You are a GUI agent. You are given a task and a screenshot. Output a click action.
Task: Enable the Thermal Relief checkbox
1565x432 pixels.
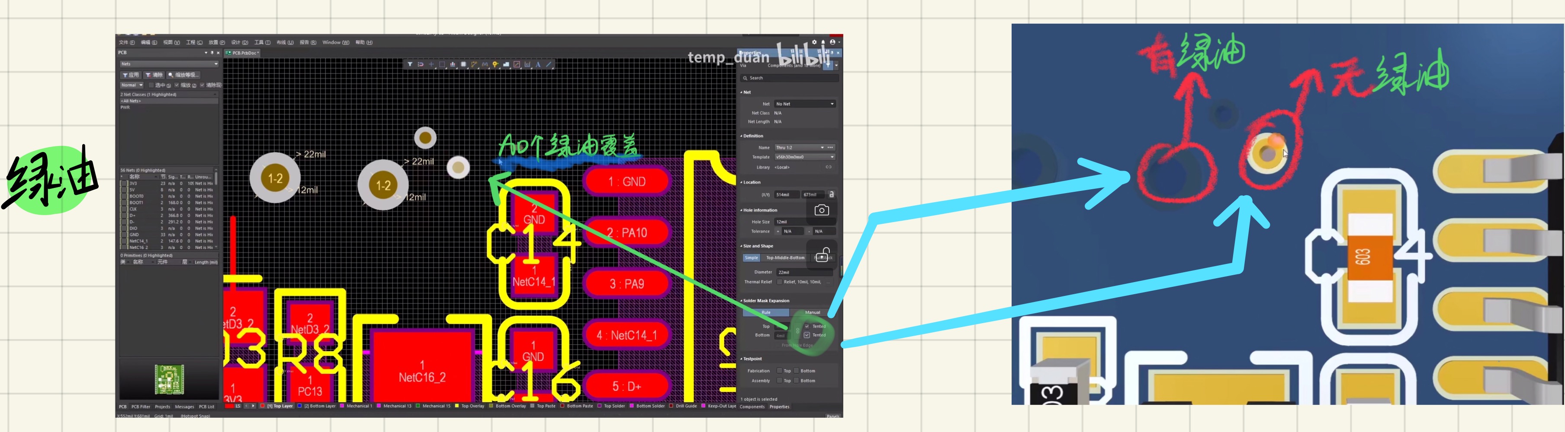(x=779, y=282)
